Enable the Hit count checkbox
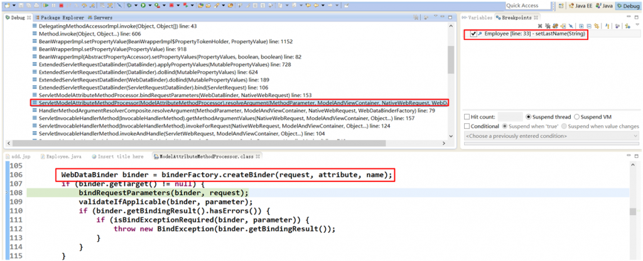The image size is (643, 261). coord(467,117)
